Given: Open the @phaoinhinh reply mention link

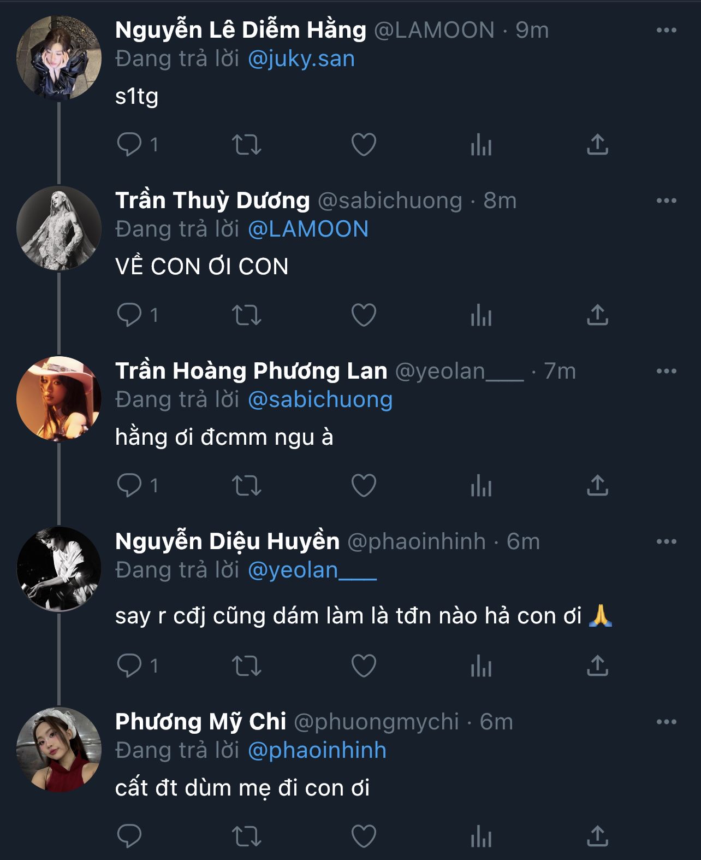Looking at the screenshot, I should [317, 751].
